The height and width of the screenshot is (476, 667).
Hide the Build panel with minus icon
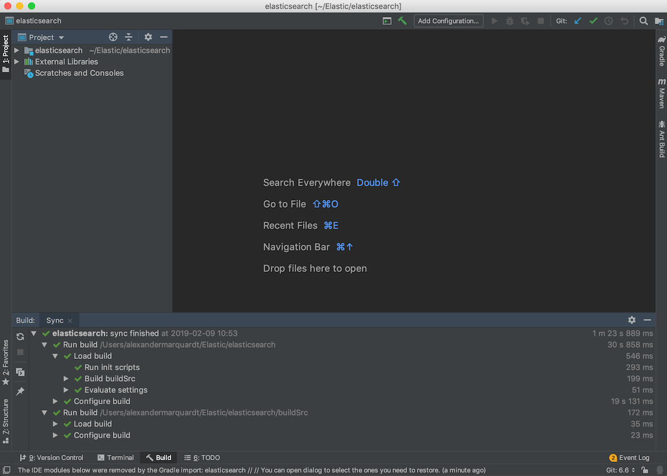click(647, 320)
